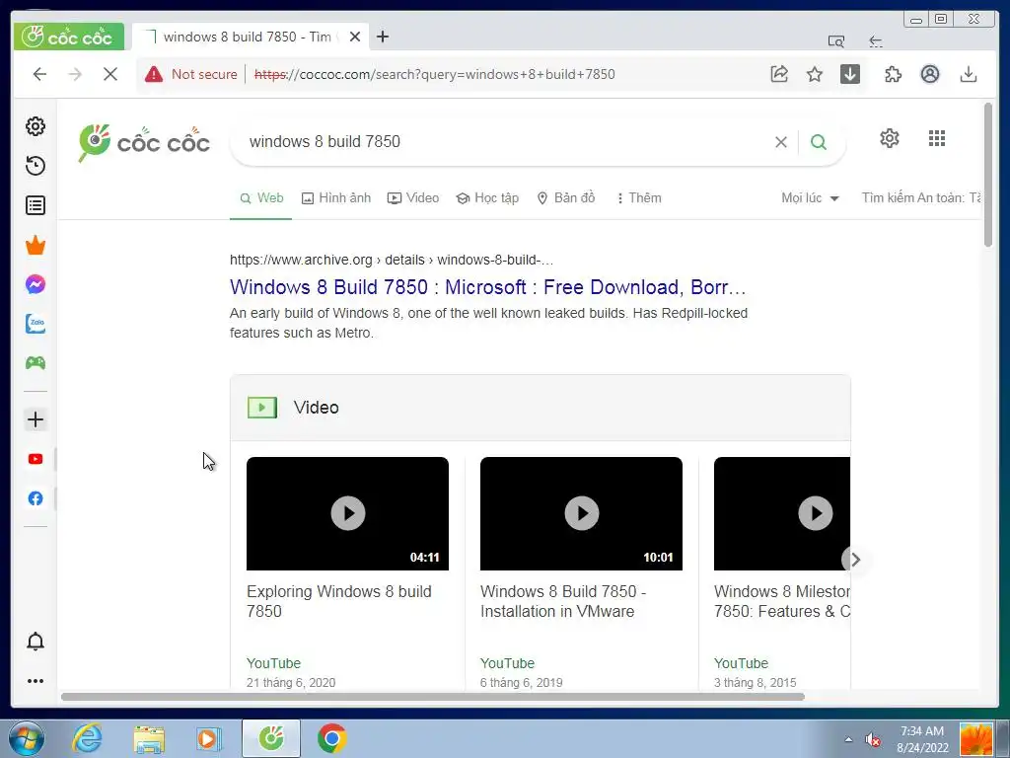Open Windows 8 Build 7850 archive.org result
Screen dimensions: 1010x758
coord(487,287)
